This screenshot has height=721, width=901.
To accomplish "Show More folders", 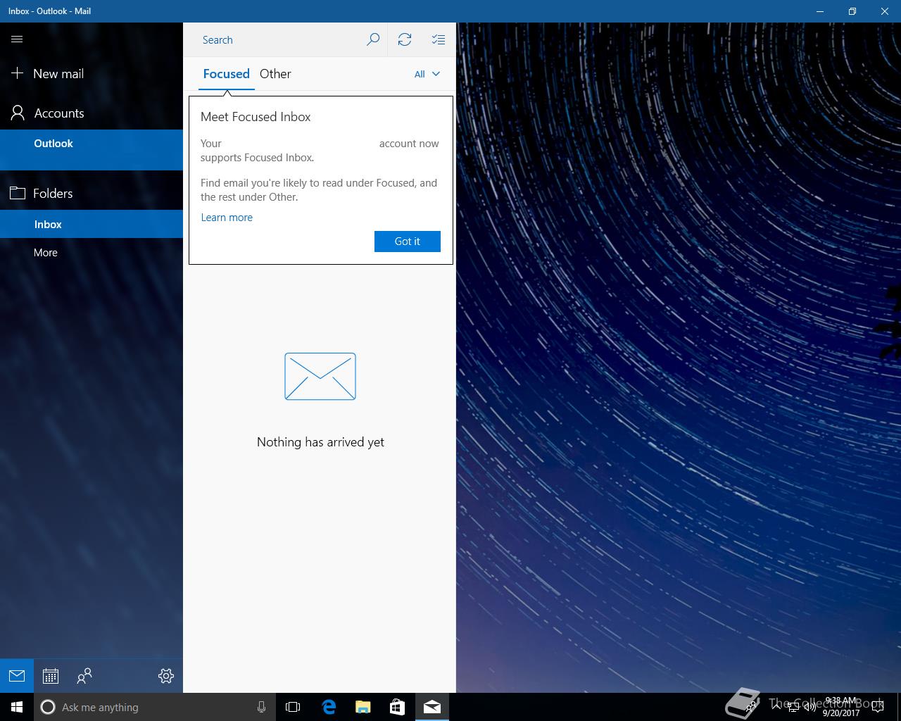I will (x=46, y=253).
